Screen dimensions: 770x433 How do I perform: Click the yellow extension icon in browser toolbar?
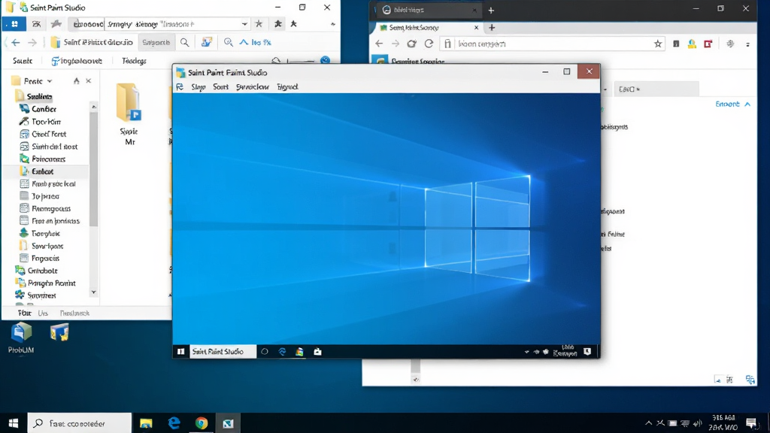(692, 44)
